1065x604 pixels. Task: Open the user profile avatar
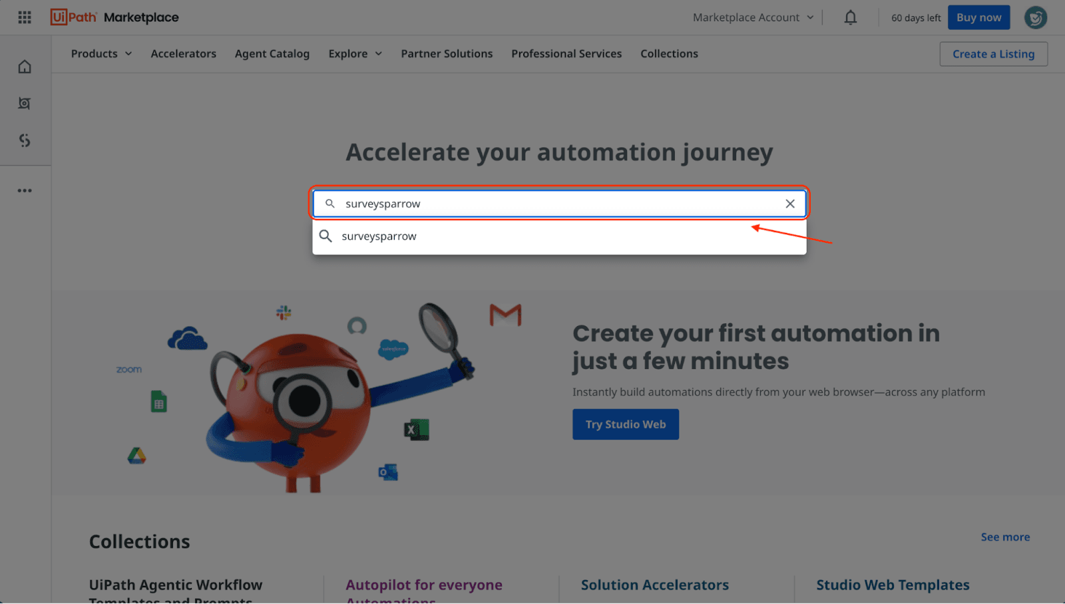[x=1035, y=17]
